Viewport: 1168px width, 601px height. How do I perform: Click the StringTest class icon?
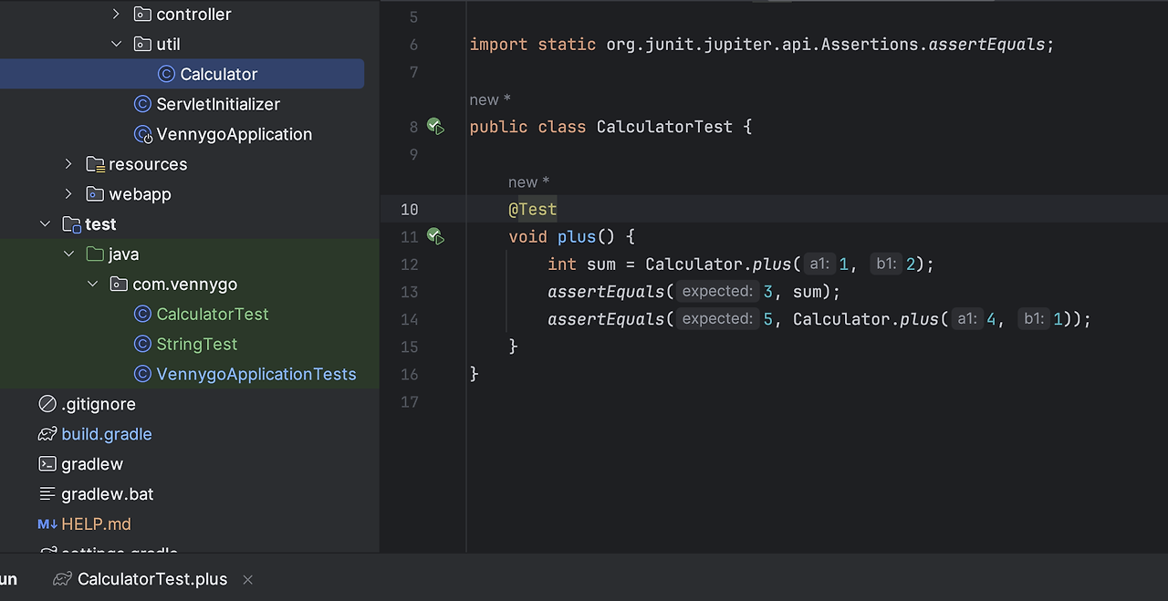142,344
